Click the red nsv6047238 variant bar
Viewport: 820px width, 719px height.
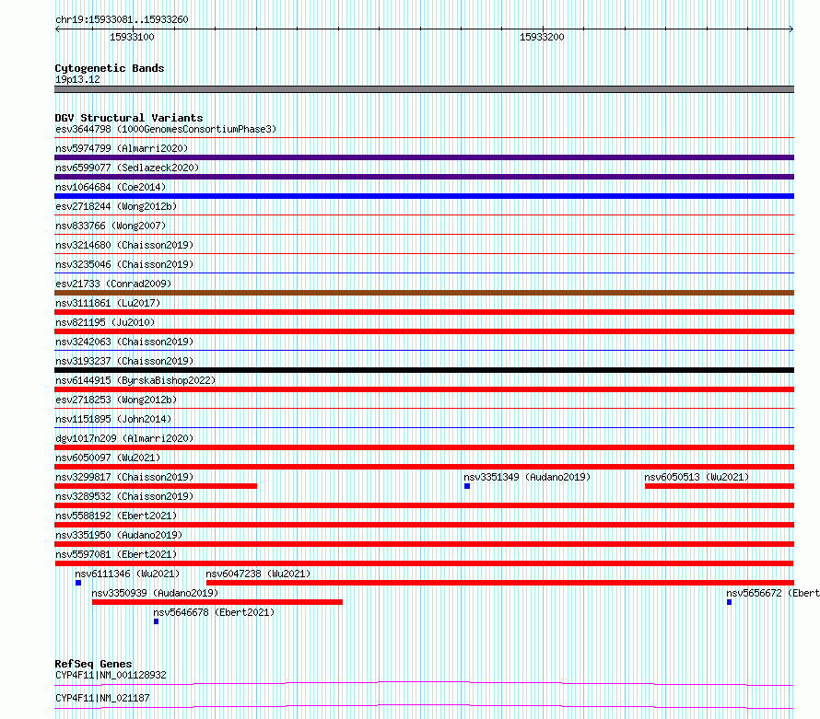[500, 583]
